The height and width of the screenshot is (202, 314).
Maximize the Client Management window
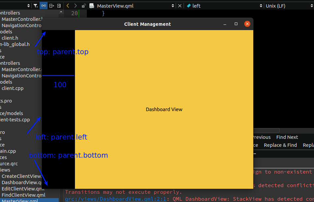(236, 24)
